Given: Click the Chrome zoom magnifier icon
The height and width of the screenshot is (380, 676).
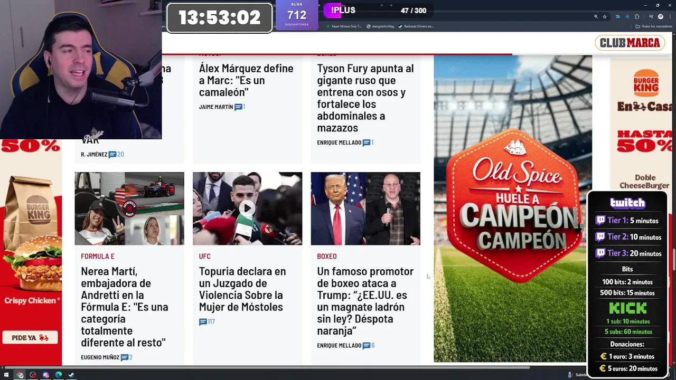Looking at the screenshot, I should (x=596, y=16).
